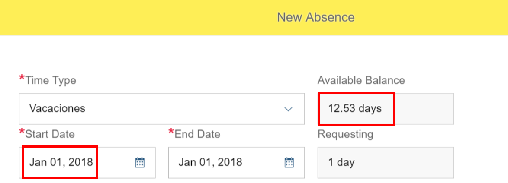Click the Available Balance label
The width and height of the screenshot is (508, 183).
point(361,80)
